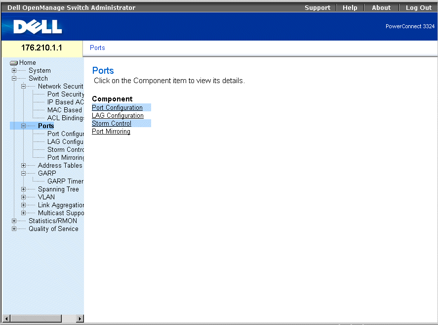Expand the Link Aggregation node

(24, 205)
